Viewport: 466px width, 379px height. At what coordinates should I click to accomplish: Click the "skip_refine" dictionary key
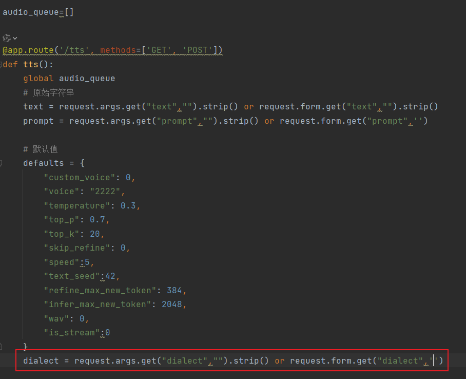point(77,248)
